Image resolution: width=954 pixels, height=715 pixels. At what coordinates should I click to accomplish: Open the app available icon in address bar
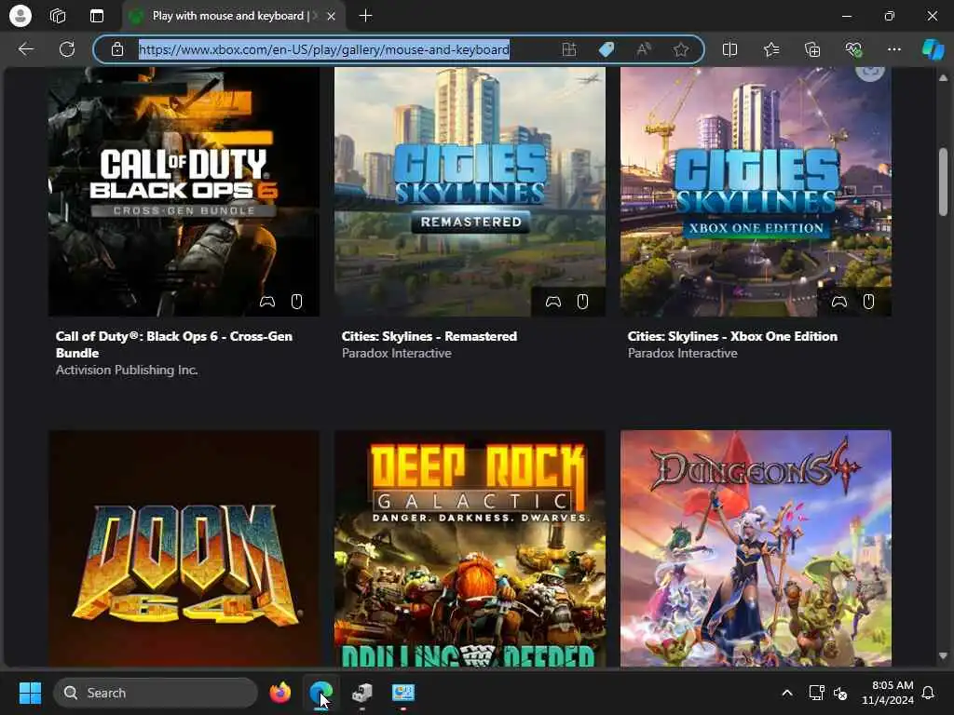pos(569,49)
